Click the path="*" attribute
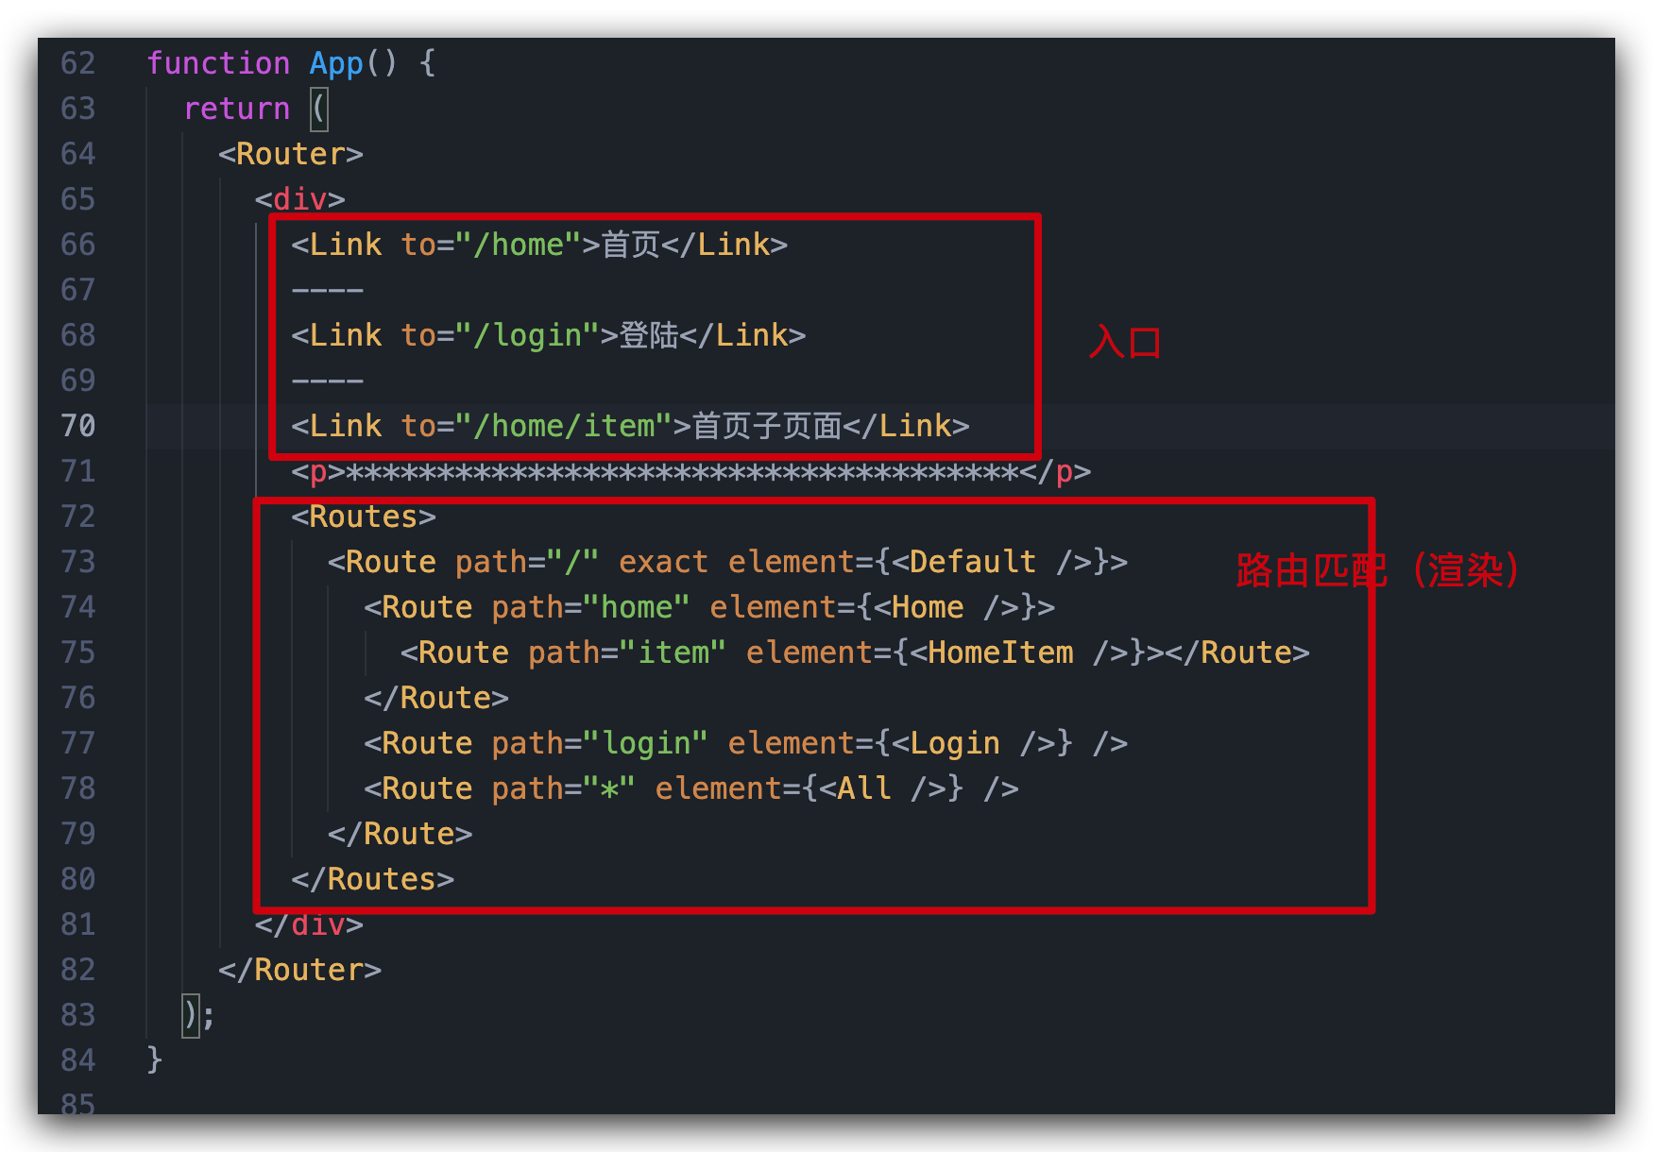Image resolution: width=1653 pixels, height=1152 pixels. coord(564,788)
